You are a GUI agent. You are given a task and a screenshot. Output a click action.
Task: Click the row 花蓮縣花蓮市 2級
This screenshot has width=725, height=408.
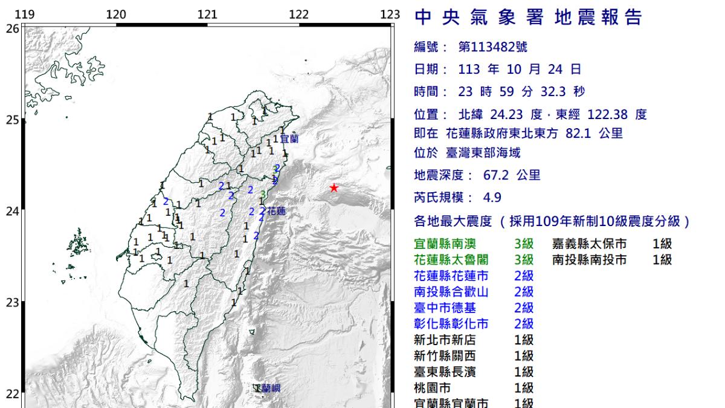[x=474, y=276]
